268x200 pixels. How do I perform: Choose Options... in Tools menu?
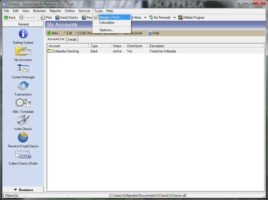tap(112, 30)
